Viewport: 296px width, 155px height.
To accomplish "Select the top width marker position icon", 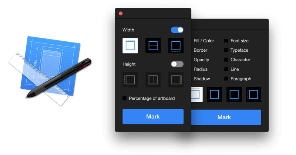I will point(130,46).
